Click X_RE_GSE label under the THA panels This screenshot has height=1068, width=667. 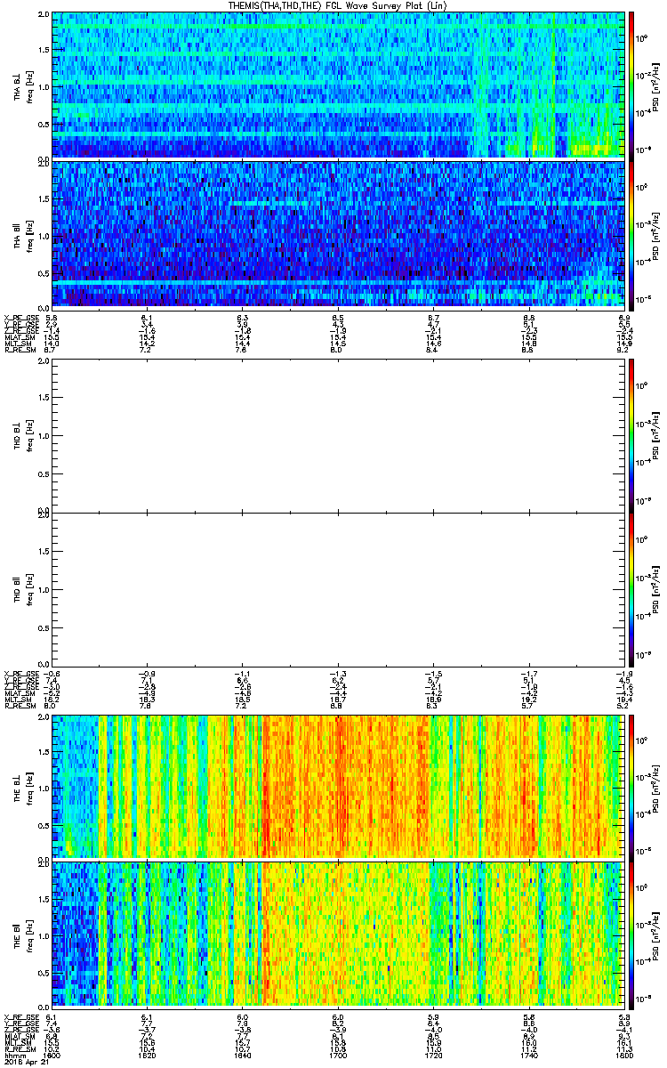coord(20,318)
